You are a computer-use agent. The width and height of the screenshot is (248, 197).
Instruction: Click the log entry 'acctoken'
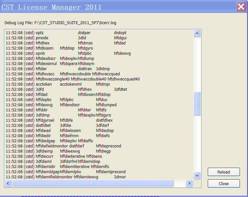pos(44,84)
